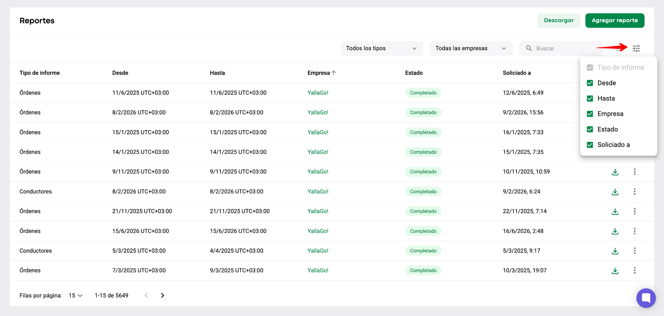The height and width of the screenshot is (316, 664).
Task: Click the Agregar reporte button
Action: coord(615,20)
